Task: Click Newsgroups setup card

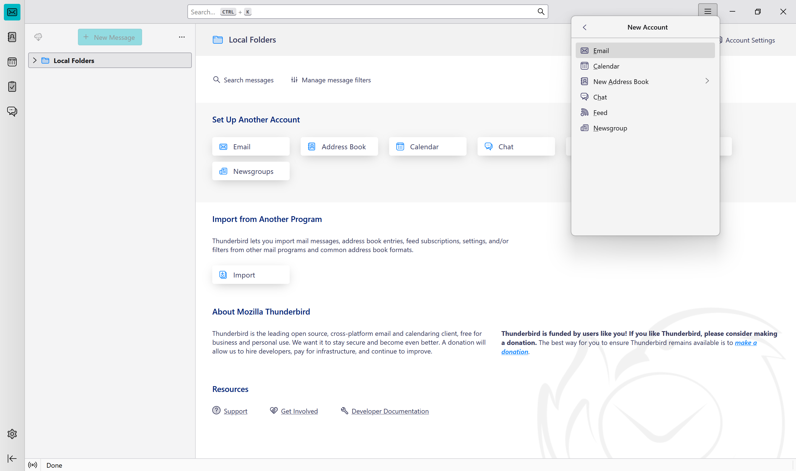Action: [251, 171]
